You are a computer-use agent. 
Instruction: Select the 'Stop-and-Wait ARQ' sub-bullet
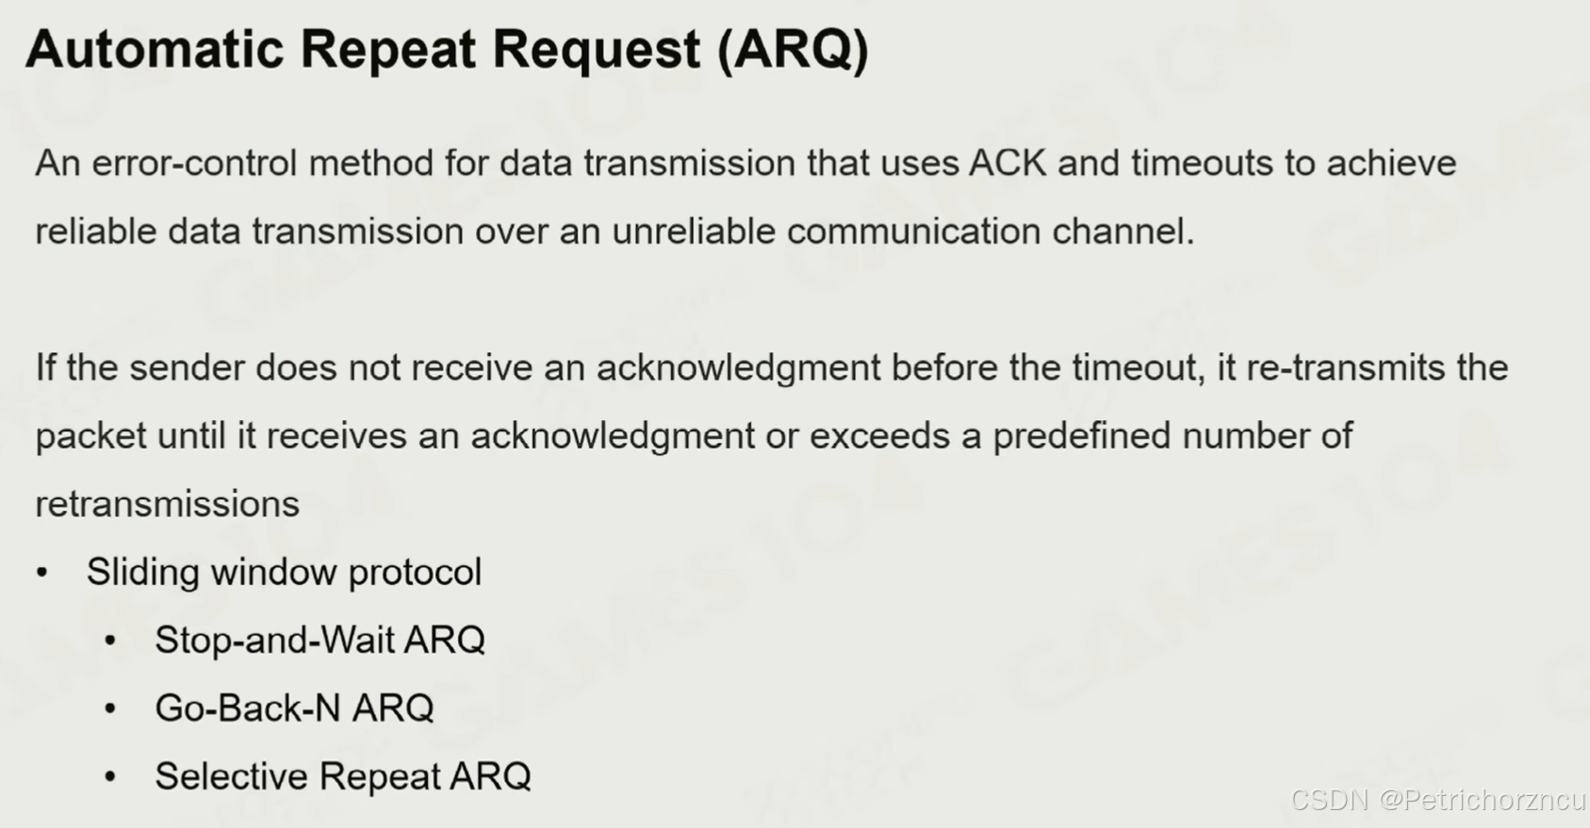pos(320,640)
